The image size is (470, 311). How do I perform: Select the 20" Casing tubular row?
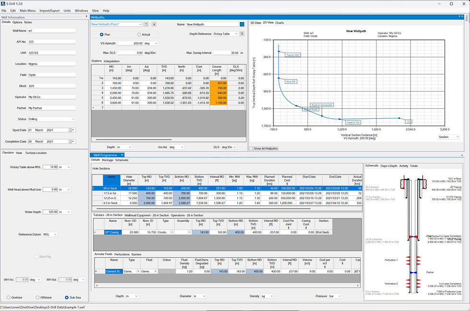[213, 232]
